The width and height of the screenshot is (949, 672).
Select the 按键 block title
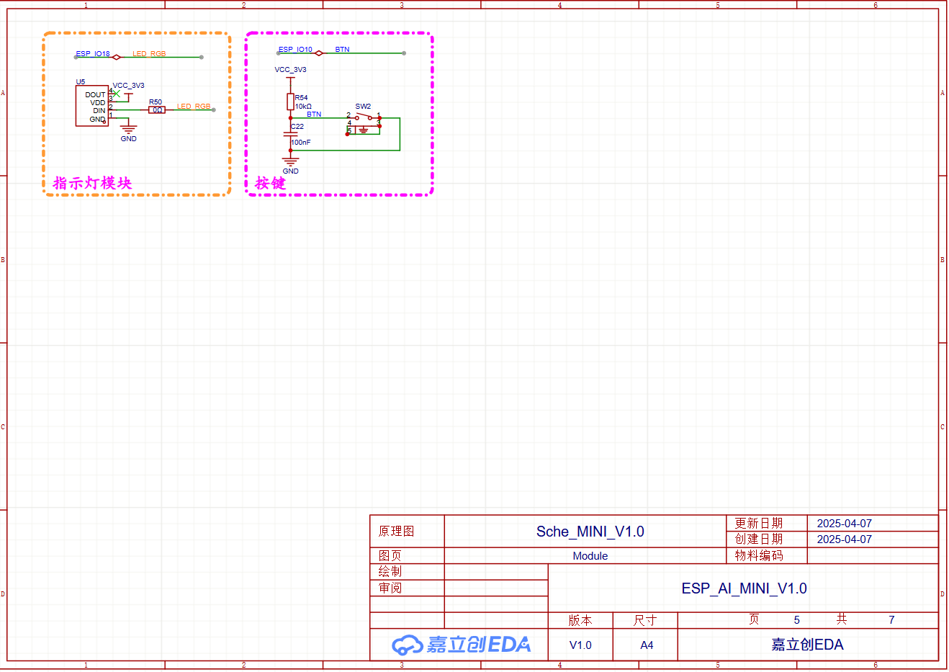271,183
